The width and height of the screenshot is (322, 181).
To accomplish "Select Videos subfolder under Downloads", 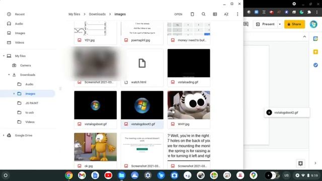I will pos(30,122).
